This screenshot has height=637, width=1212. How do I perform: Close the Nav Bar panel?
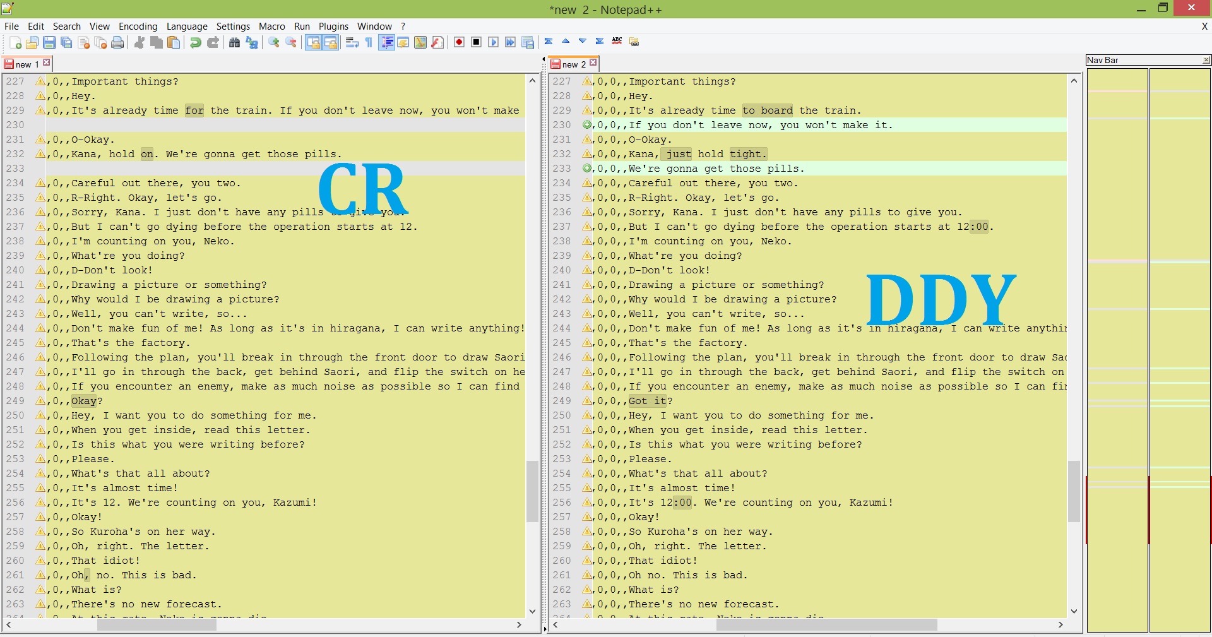tap(1206, 60)
